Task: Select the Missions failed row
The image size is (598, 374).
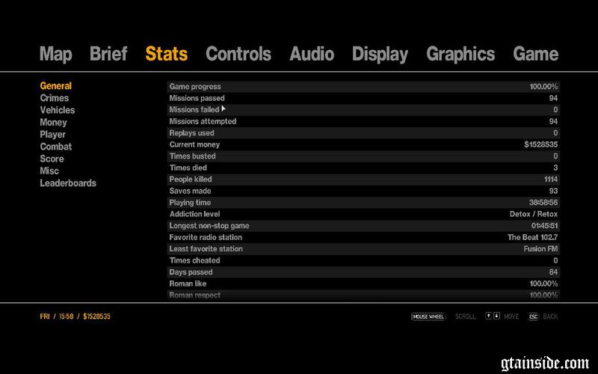Action: pos(363,110)
